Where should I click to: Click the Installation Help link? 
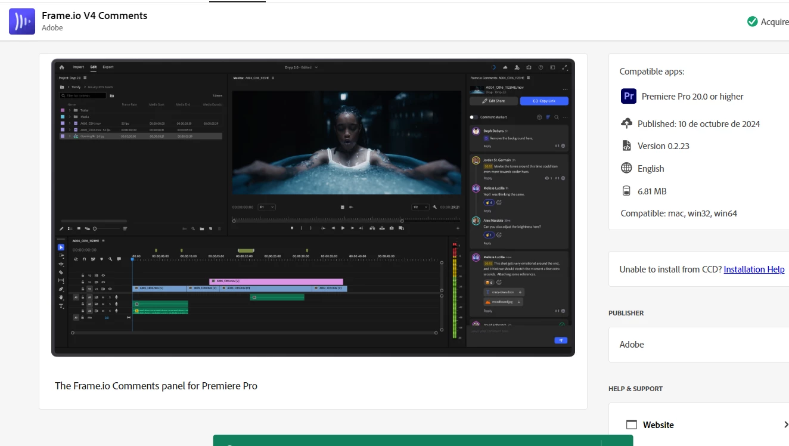[754, 270]
